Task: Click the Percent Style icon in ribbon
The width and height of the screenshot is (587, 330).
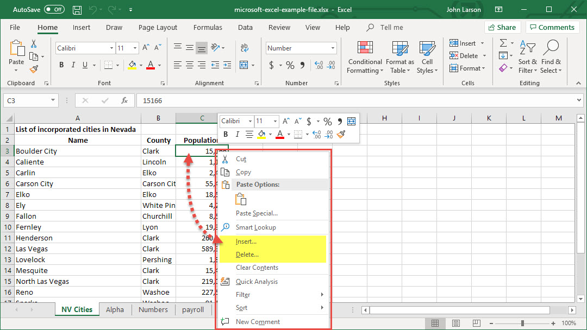Action: (x=290, y=65)
